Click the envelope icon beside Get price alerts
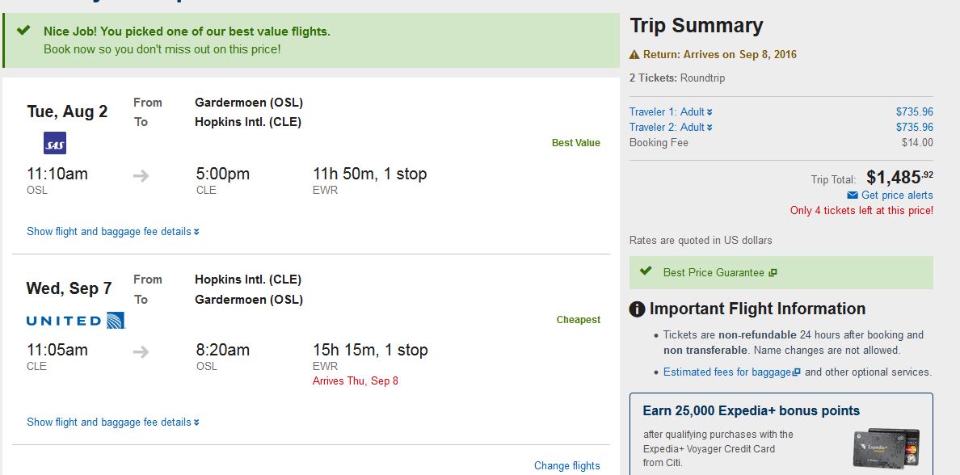 pos(853,195)
